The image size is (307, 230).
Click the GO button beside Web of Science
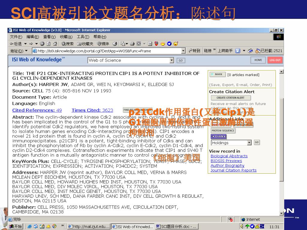click(x=180, y=60)
